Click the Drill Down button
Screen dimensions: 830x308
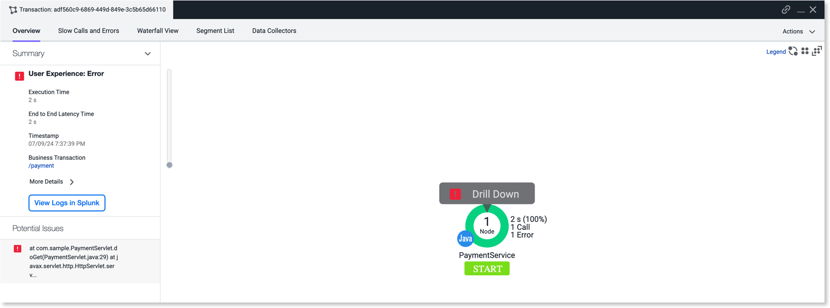[x=487, y=194]
